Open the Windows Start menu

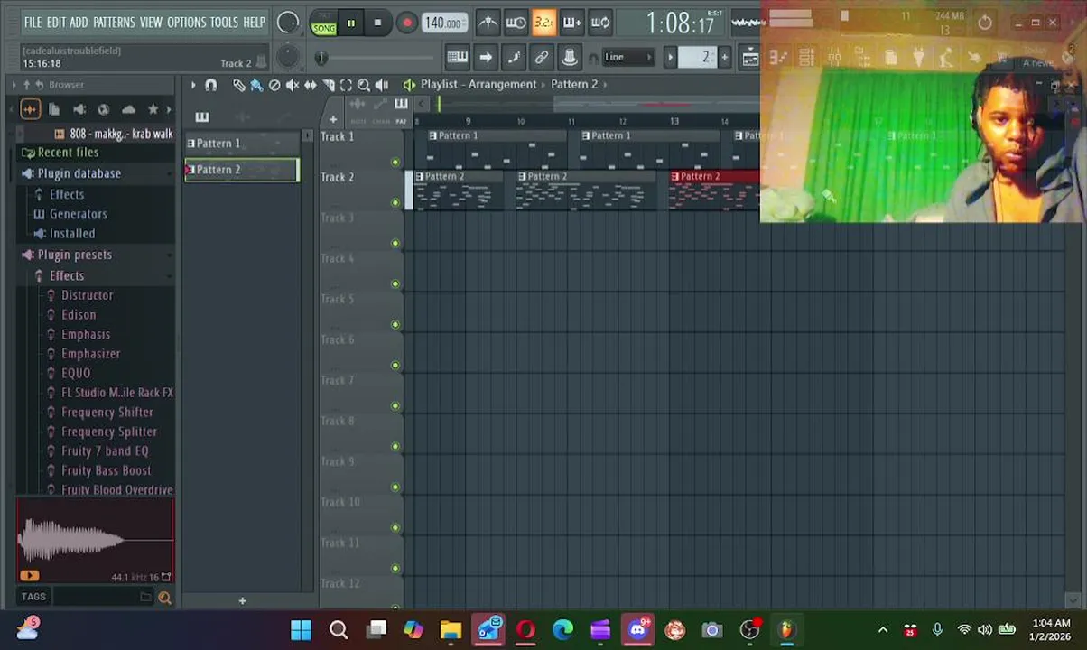tap(302, 630)
